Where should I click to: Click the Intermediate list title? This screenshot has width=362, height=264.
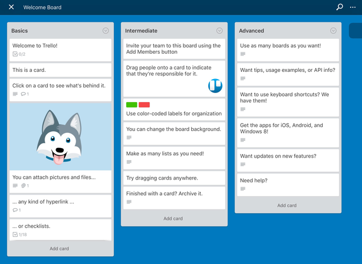pyautogui.click(x=141, y=31)
